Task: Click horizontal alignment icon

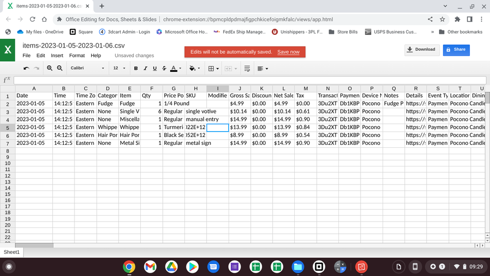Action: click(260, 69)
